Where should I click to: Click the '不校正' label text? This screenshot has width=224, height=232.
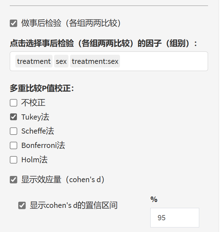(x=33, y=103)
